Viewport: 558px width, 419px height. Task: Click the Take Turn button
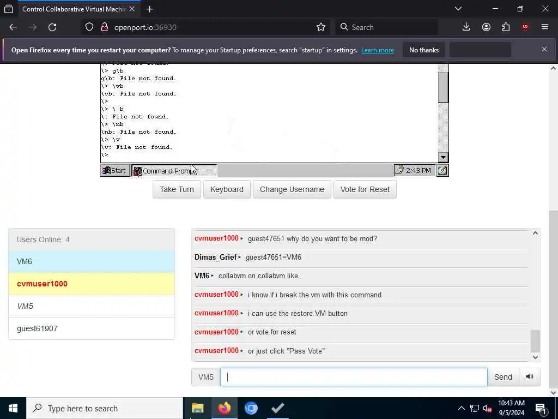click(177, 189)
